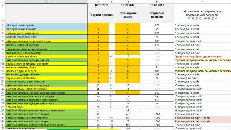Click current position 27 in row 27
The width and height of the screenshot is (231, 130).
tap(98, 103)
